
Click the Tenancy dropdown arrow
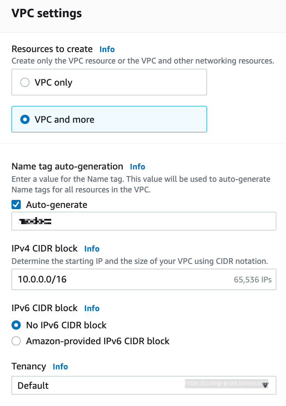pyautogui.click(x=265, y=385)
